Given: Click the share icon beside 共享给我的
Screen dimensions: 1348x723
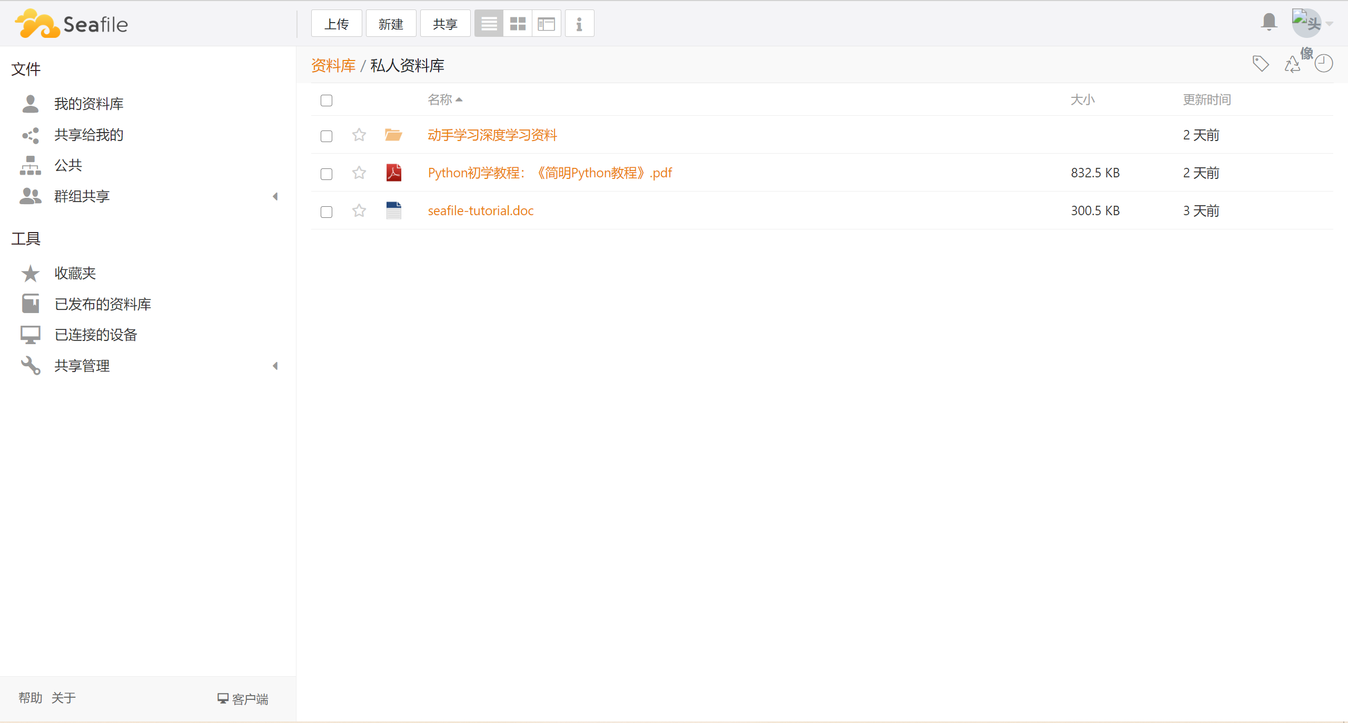Looking at the screenshot, I should [x=31, y=135].
